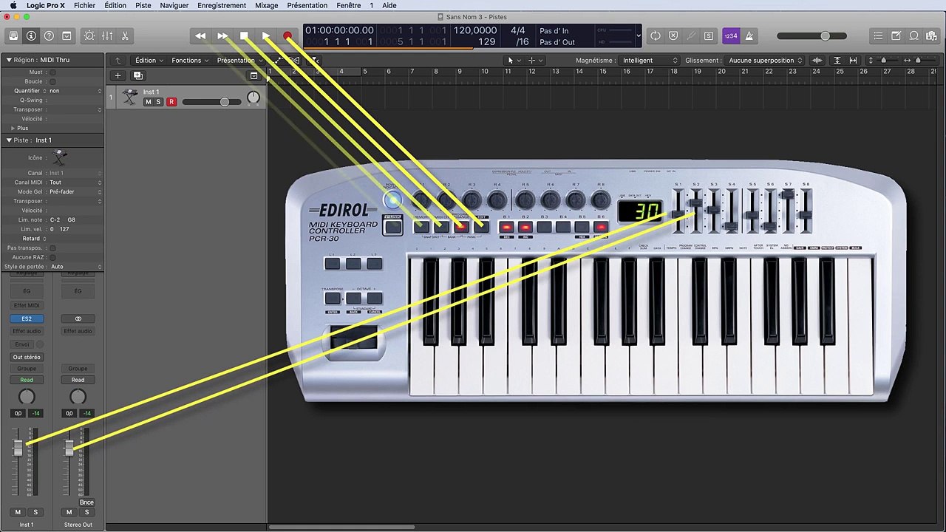Open the Enregistrement menu
This screenshot has height=532, width=946.
[x=222, y=5]
